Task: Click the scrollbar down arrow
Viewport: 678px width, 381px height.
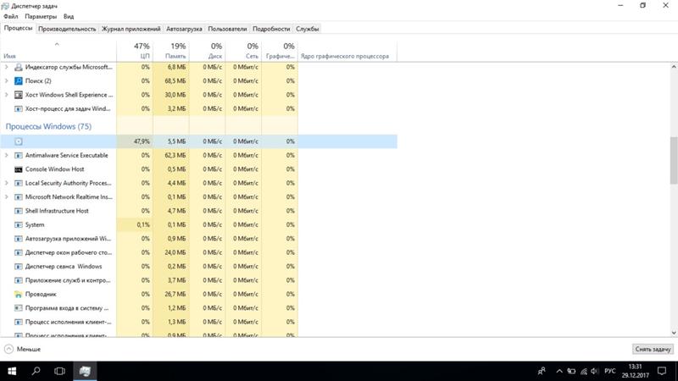Action: (674, 333)
